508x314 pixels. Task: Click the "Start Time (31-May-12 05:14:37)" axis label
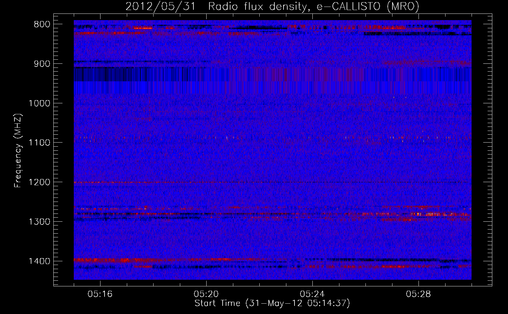[x=272, y=303]
